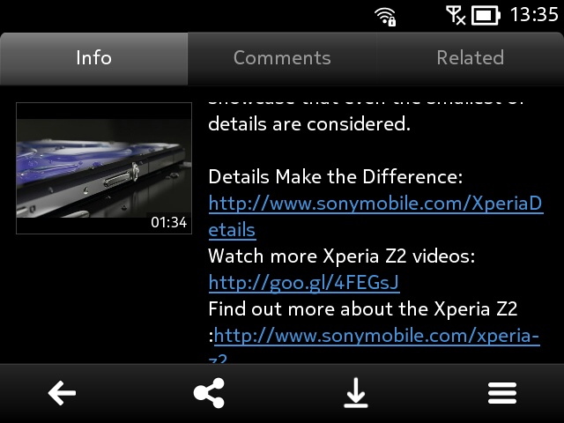Tap the secured Wi-Fi status icon
Viewport: 564px width, 423px height.
[x=385, y=17]
